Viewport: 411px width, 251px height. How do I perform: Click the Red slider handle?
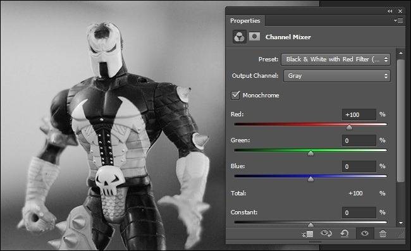(x=349, y=127)
